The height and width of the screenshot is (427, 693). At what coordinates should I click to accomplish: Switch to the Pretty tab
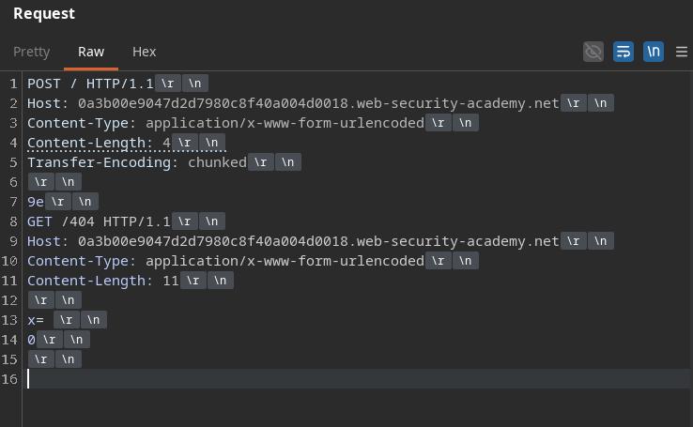click(x=31, y=52)
